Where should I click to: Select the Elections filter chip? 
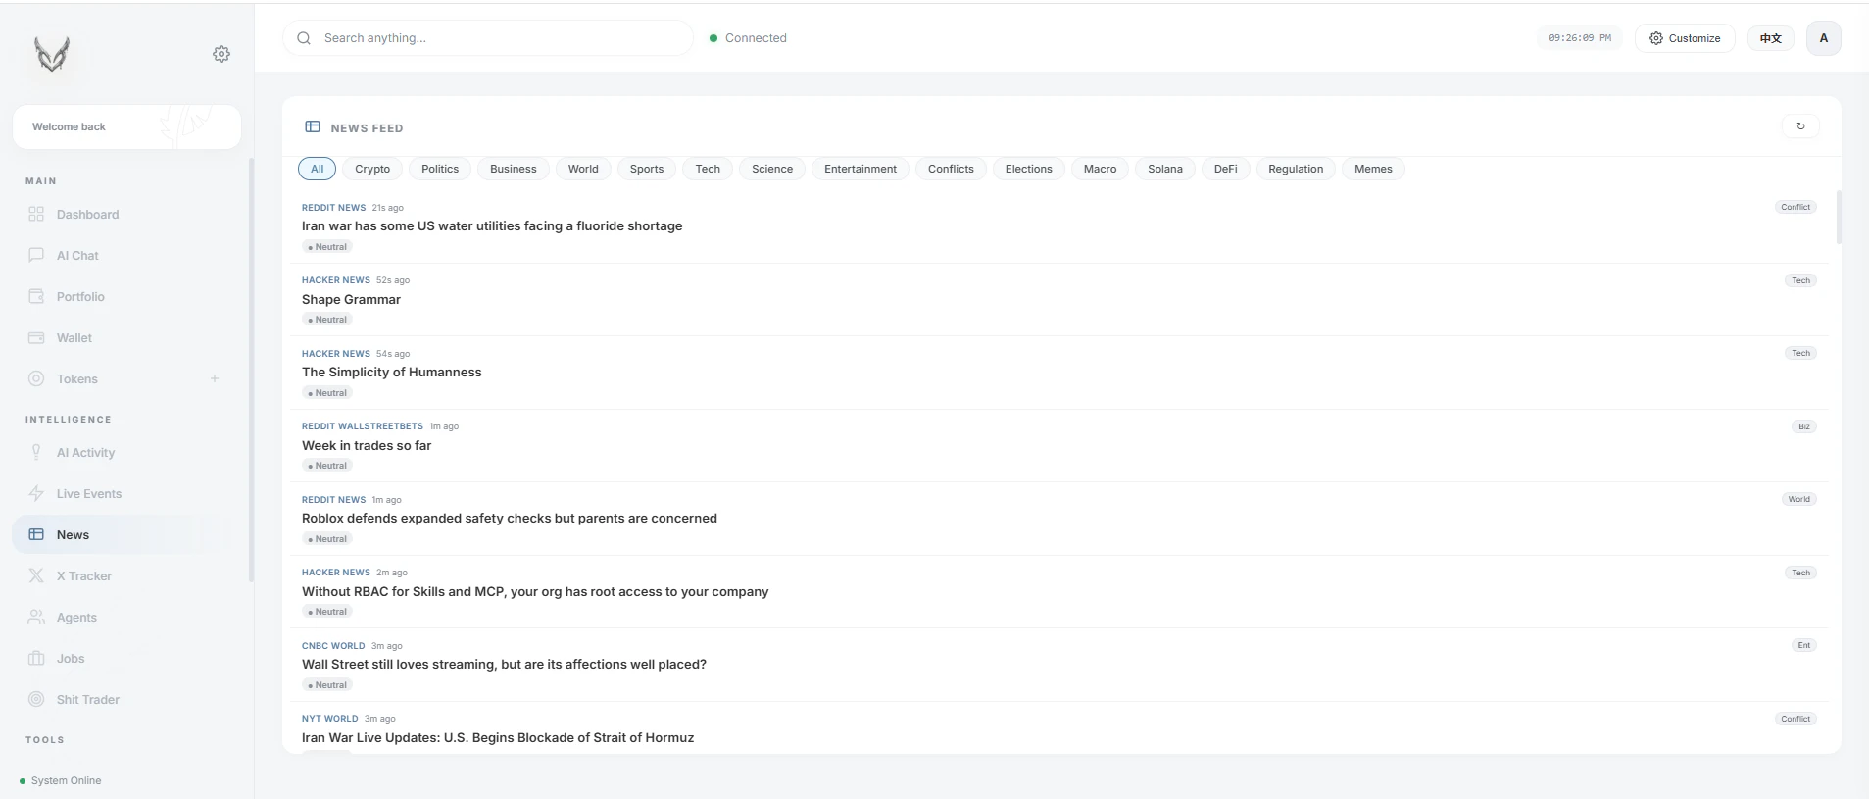tap(1028, 169)
